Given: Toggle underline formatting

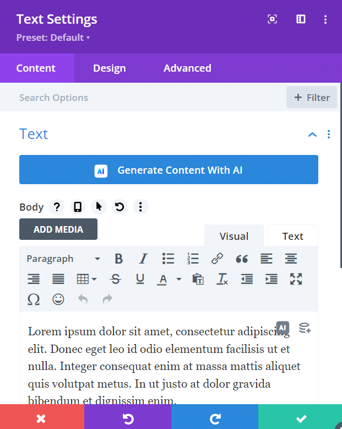Looking at the screenshot, I should point(140,279).
